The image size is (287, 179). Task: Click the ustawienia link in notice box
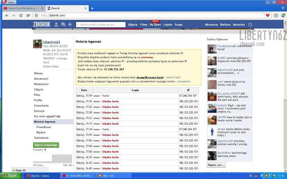[183, 81]
